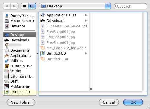Select Applications icon in sidebar
The image size is (150, 109).
[7, 56]
